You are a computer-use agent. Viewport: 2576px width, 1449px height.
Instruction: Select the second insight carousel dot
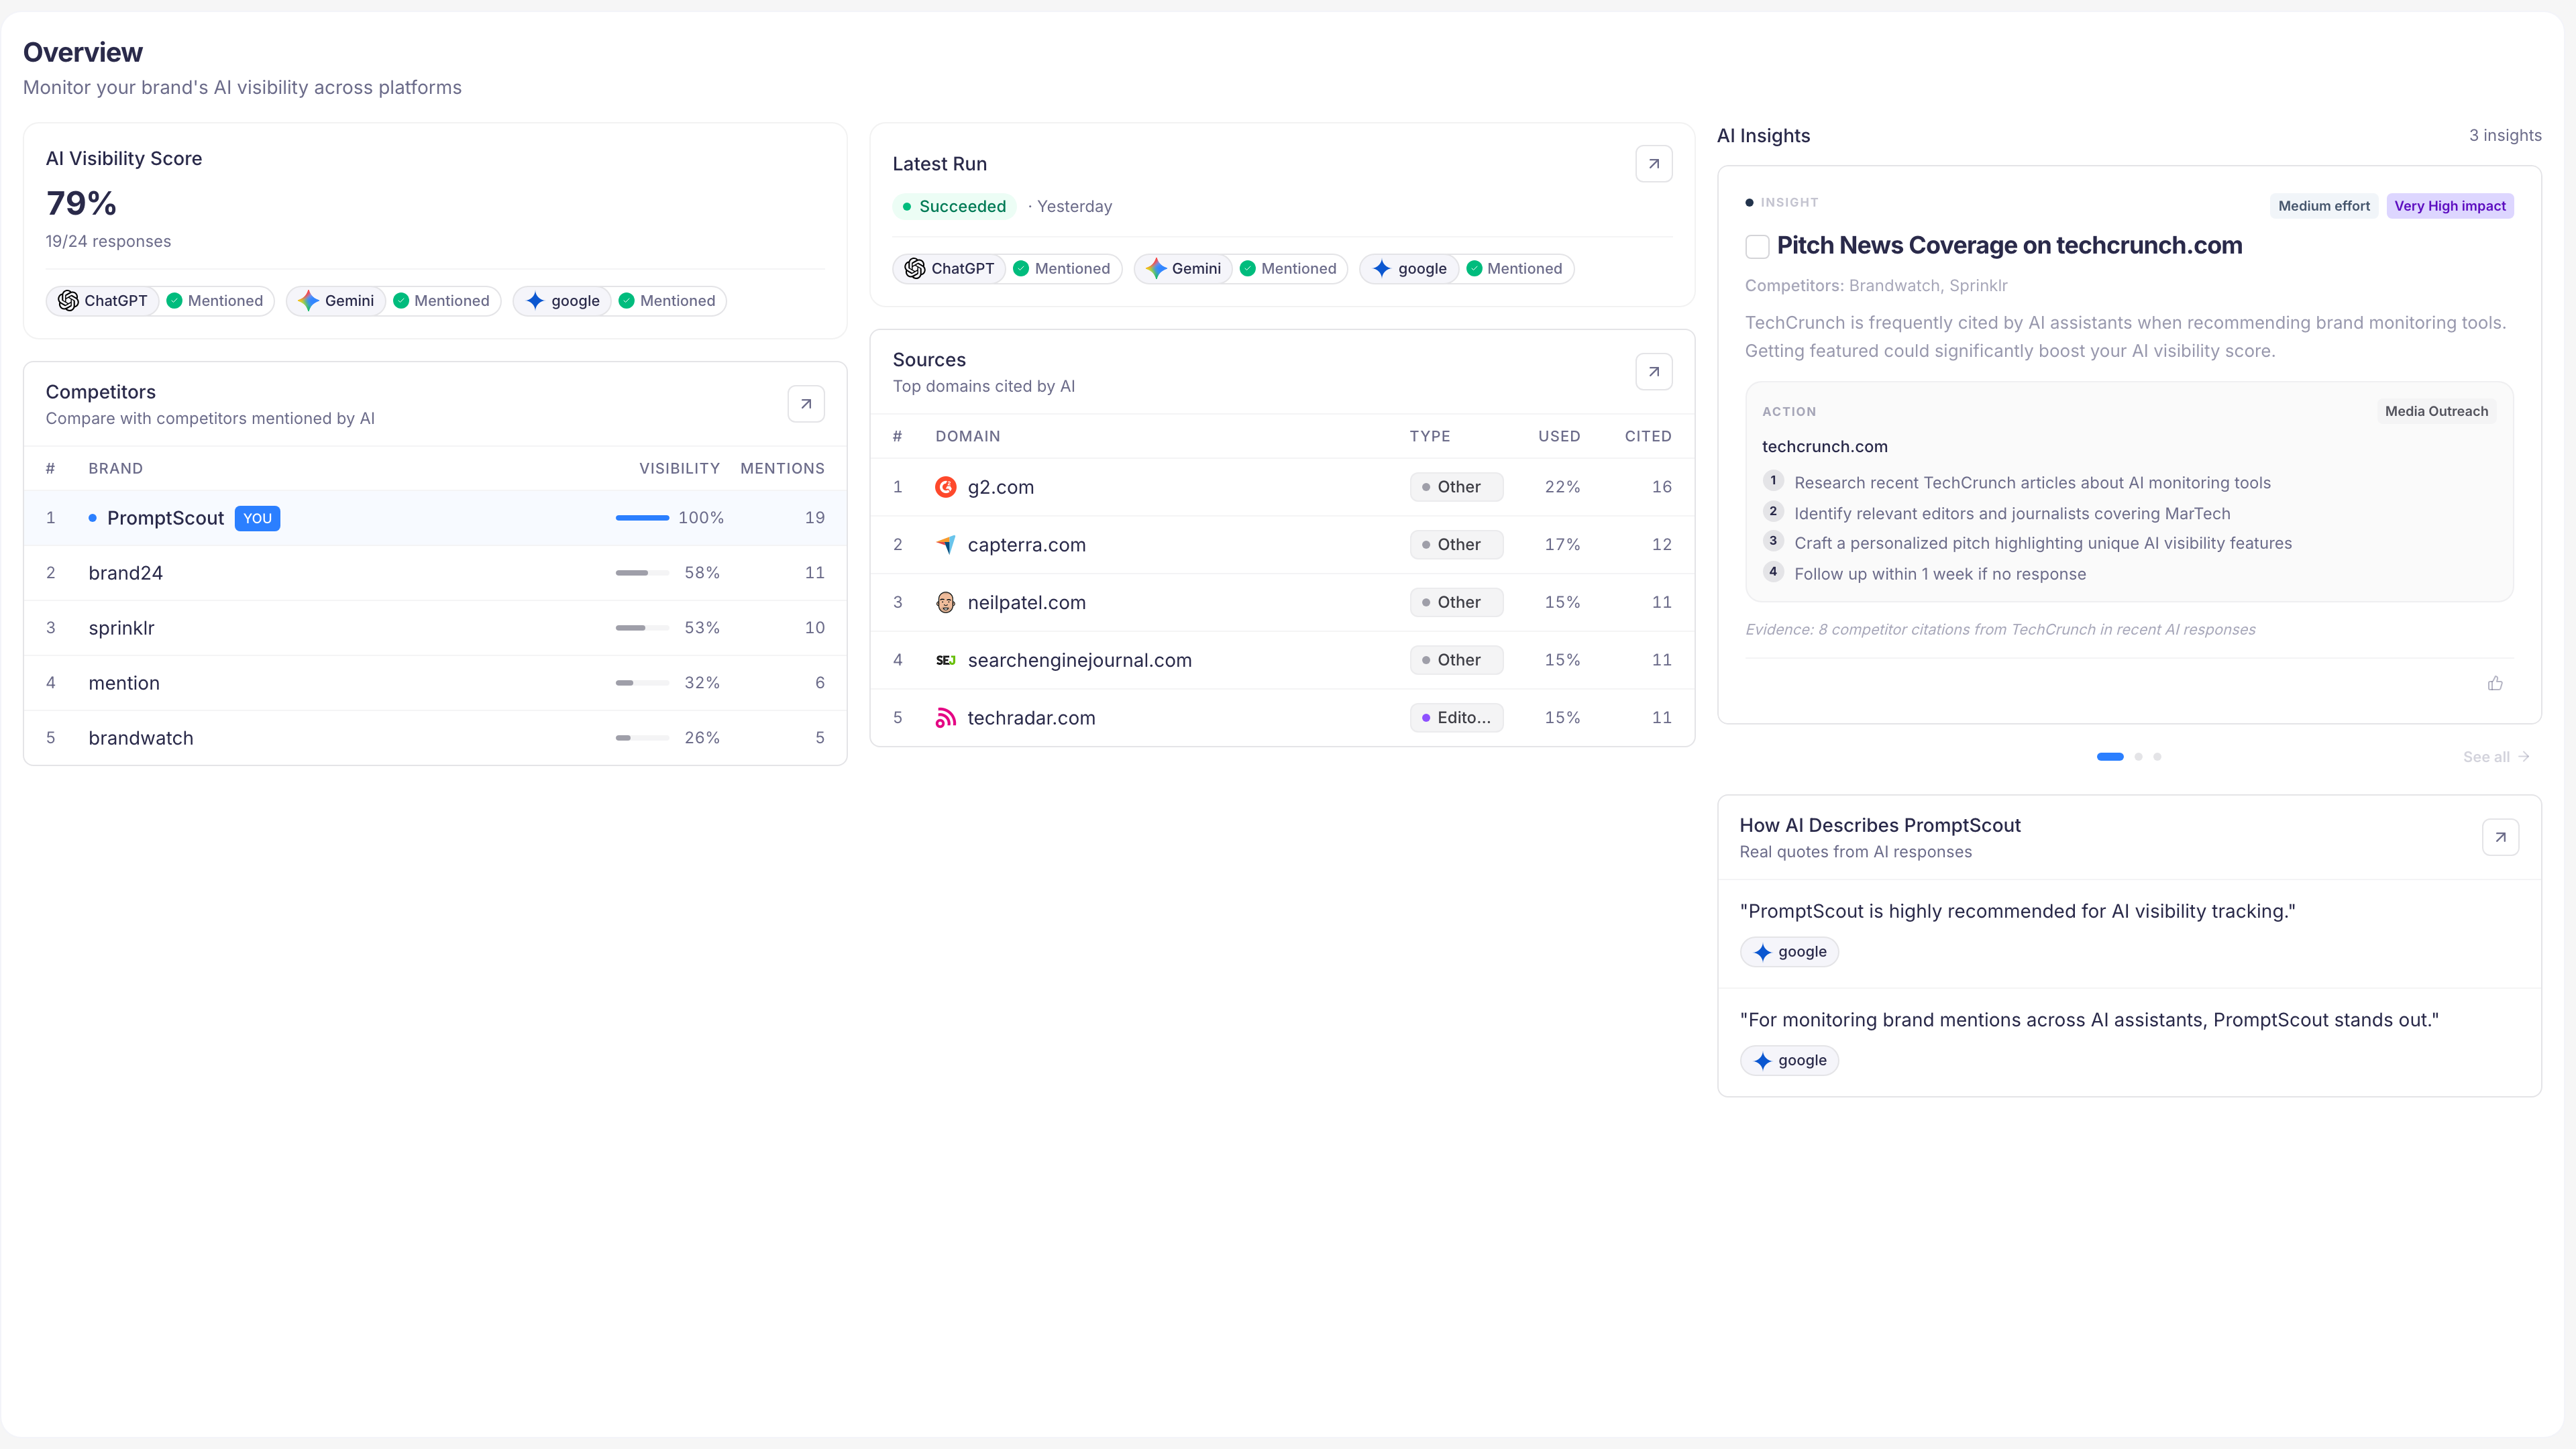pyautogui.click(x=2138, y=757)
